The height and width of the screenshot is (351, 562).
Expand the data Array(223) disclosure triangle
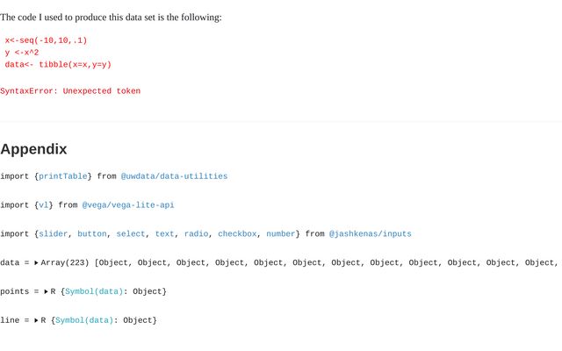pyautogui.click(x=36, y=263)
